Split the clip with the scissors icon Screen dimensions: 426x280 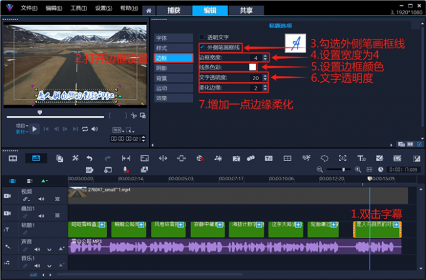[133, 116]
